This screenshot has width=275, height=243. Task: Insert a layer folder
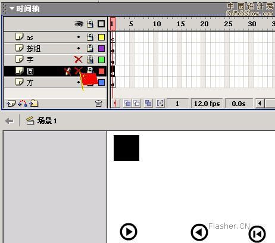pos(34,104)
